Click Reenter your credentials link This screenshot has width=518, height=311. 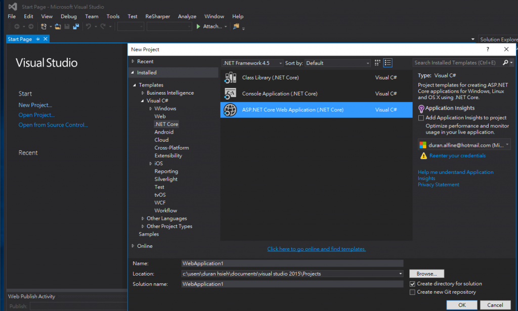pos(457,156)
